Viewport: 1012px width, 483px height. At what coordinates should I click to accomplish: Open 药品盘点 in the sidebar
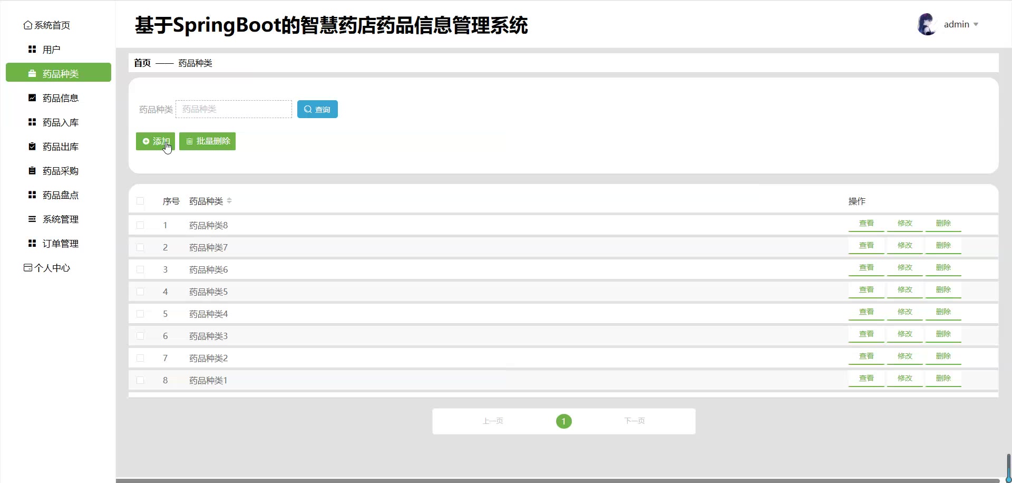[59, 195]
